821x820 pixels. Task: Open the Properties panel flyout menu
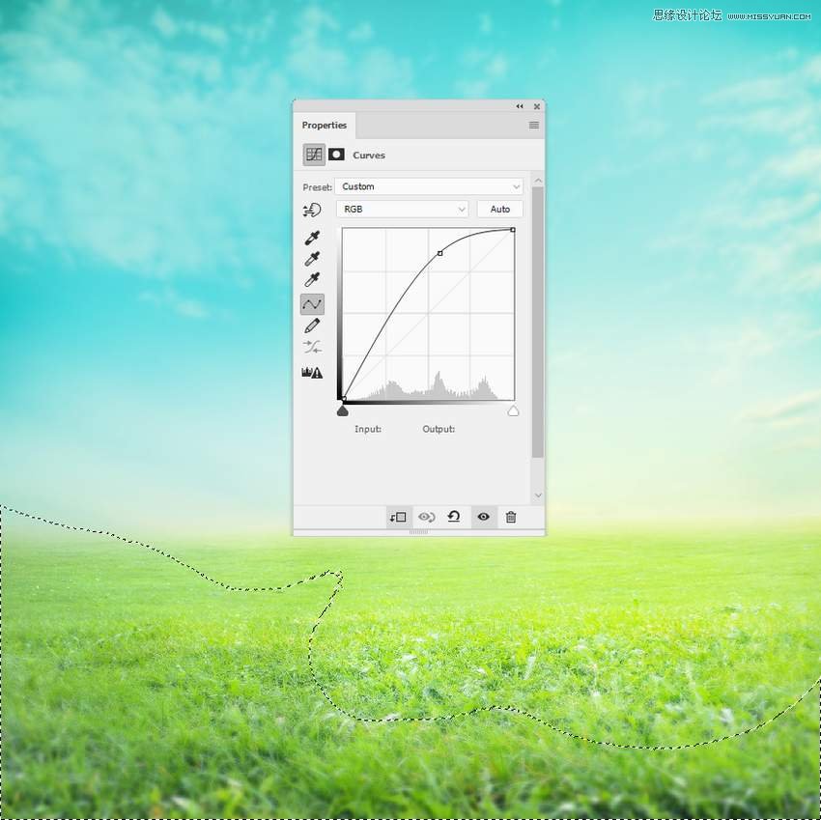[534, 126]
